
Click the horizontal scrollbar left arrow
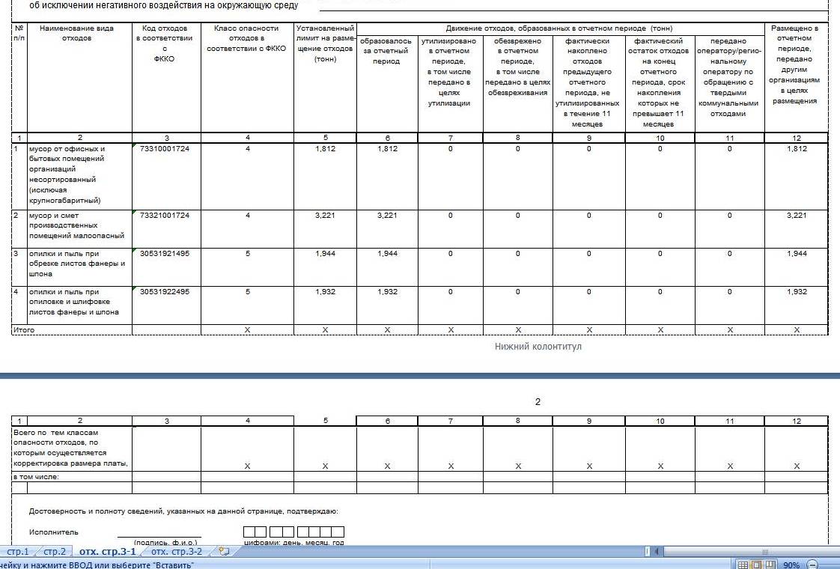click(x=657, y=551)
